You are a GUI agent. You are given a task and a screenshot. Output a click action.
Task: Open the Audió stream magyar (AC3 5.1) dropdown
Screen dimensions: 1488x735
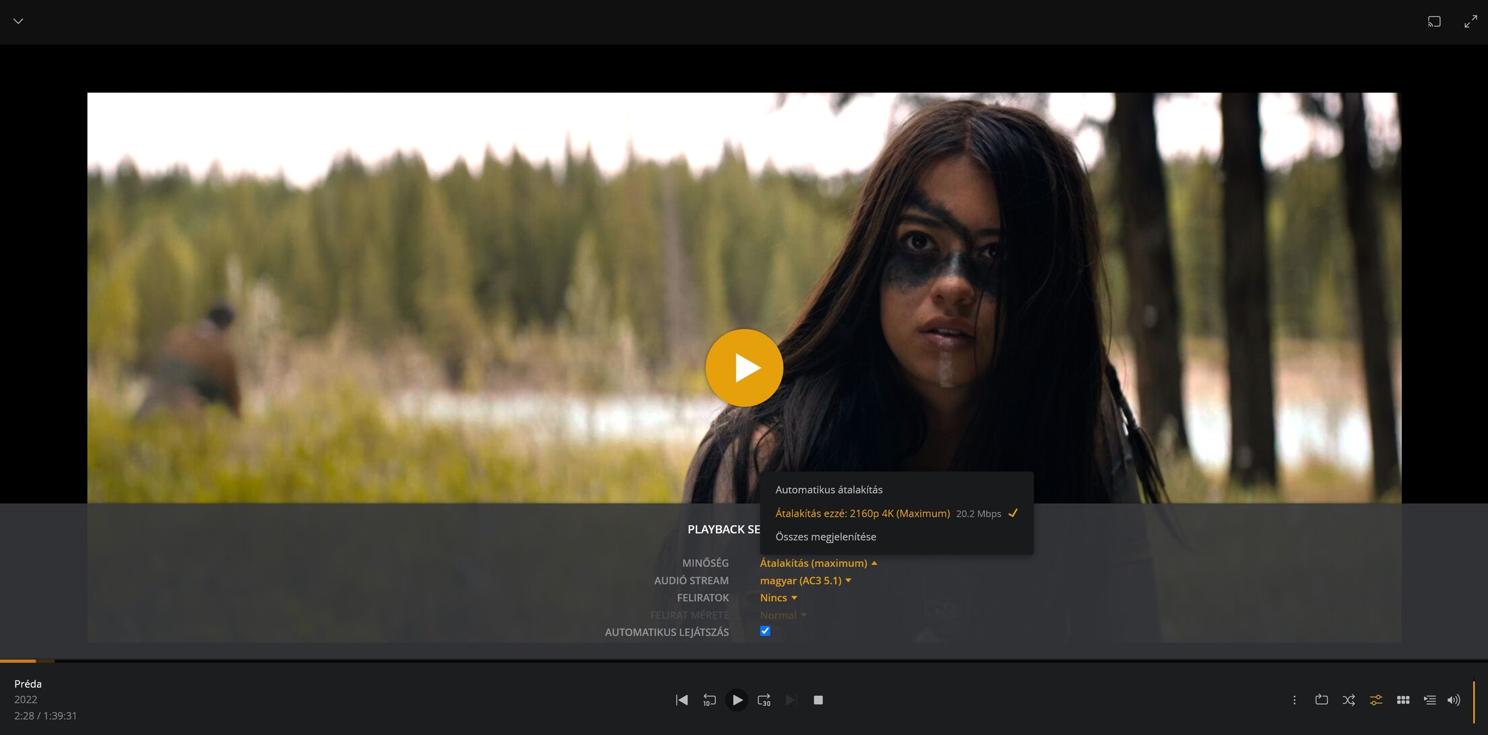806,581
